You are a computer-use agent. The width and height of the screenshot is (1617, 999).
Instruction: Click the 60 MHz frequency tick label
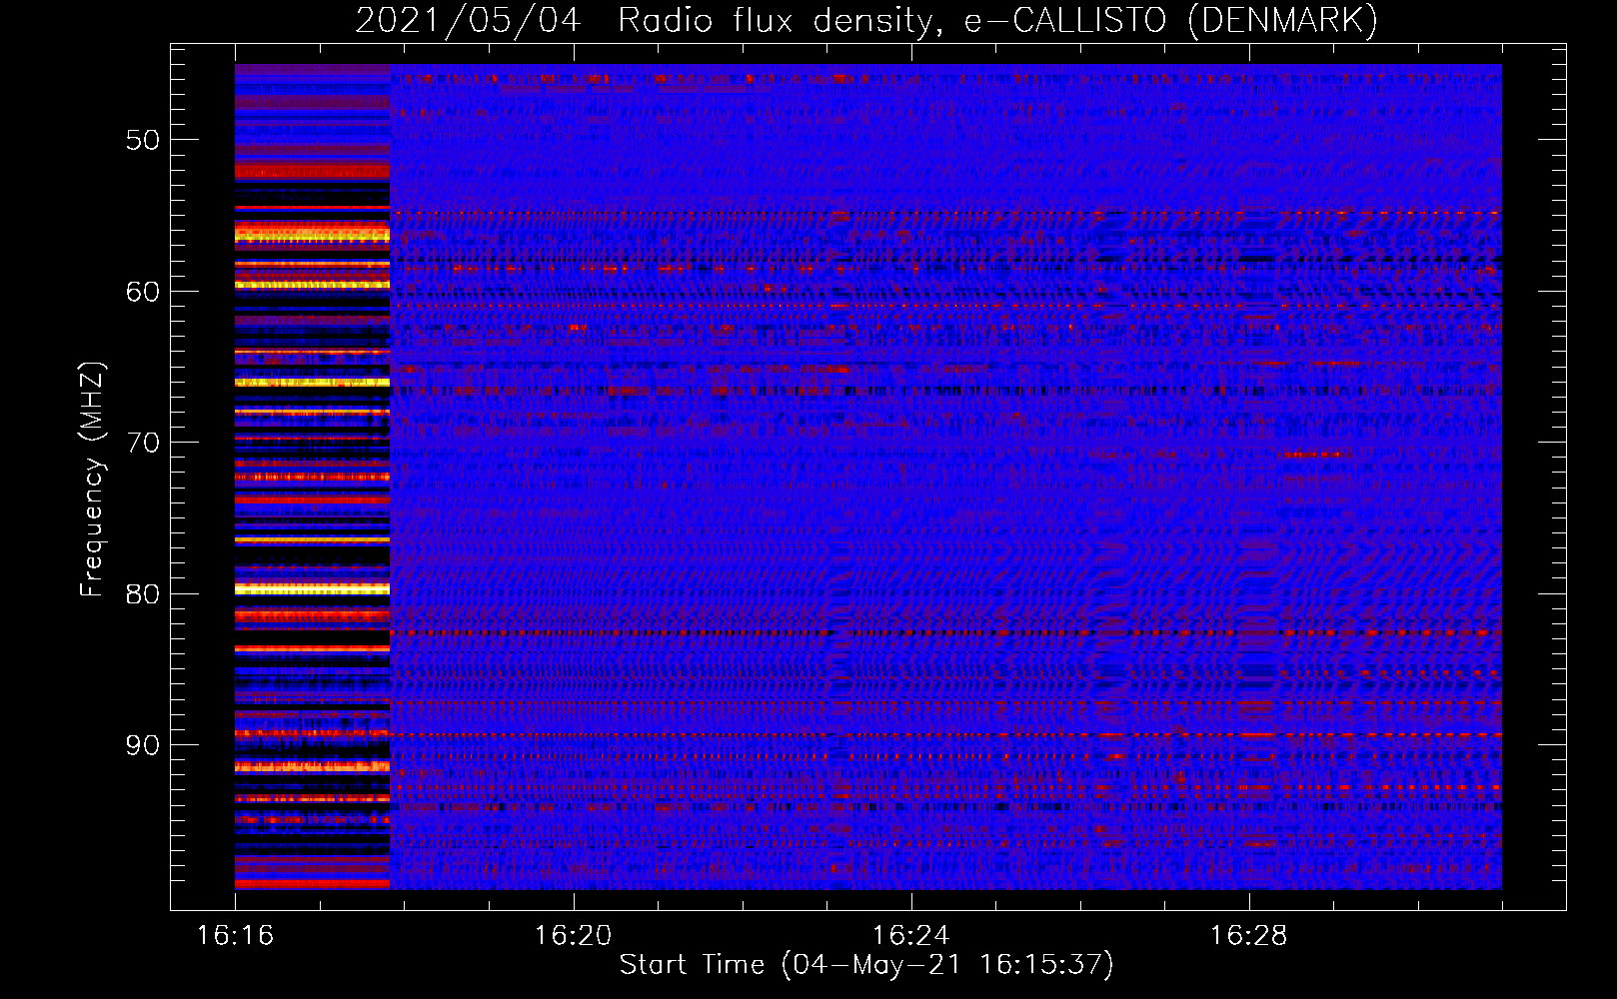tap(143, 292)
